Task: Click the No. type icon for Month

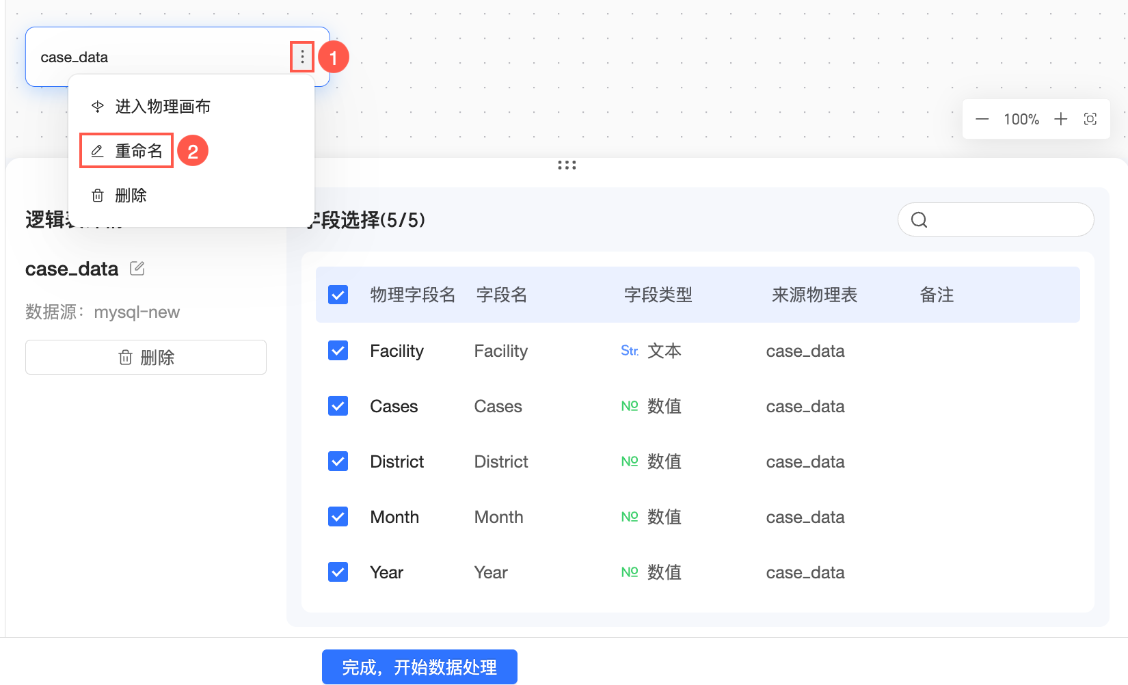Action: [630, 517]
